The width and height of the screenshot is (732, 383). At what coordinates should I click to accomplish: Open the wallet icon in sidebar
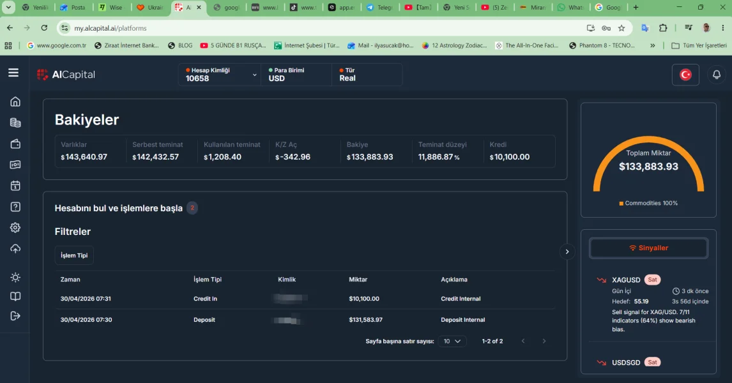15,144
